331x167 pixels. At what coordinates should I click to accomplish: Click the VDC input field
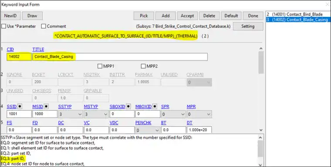point(122,130)
